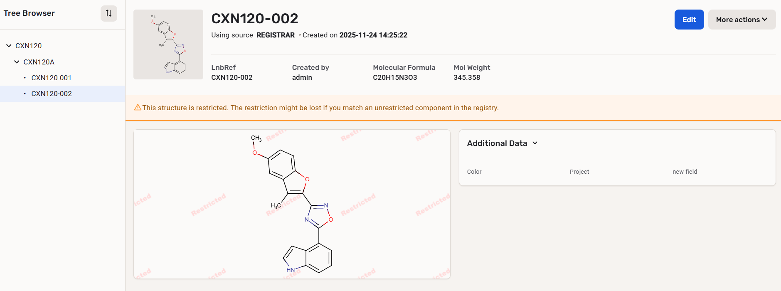Click the large restricted structure drawing
The height and width of the screenshot is (291, 781).
(292, 204)
